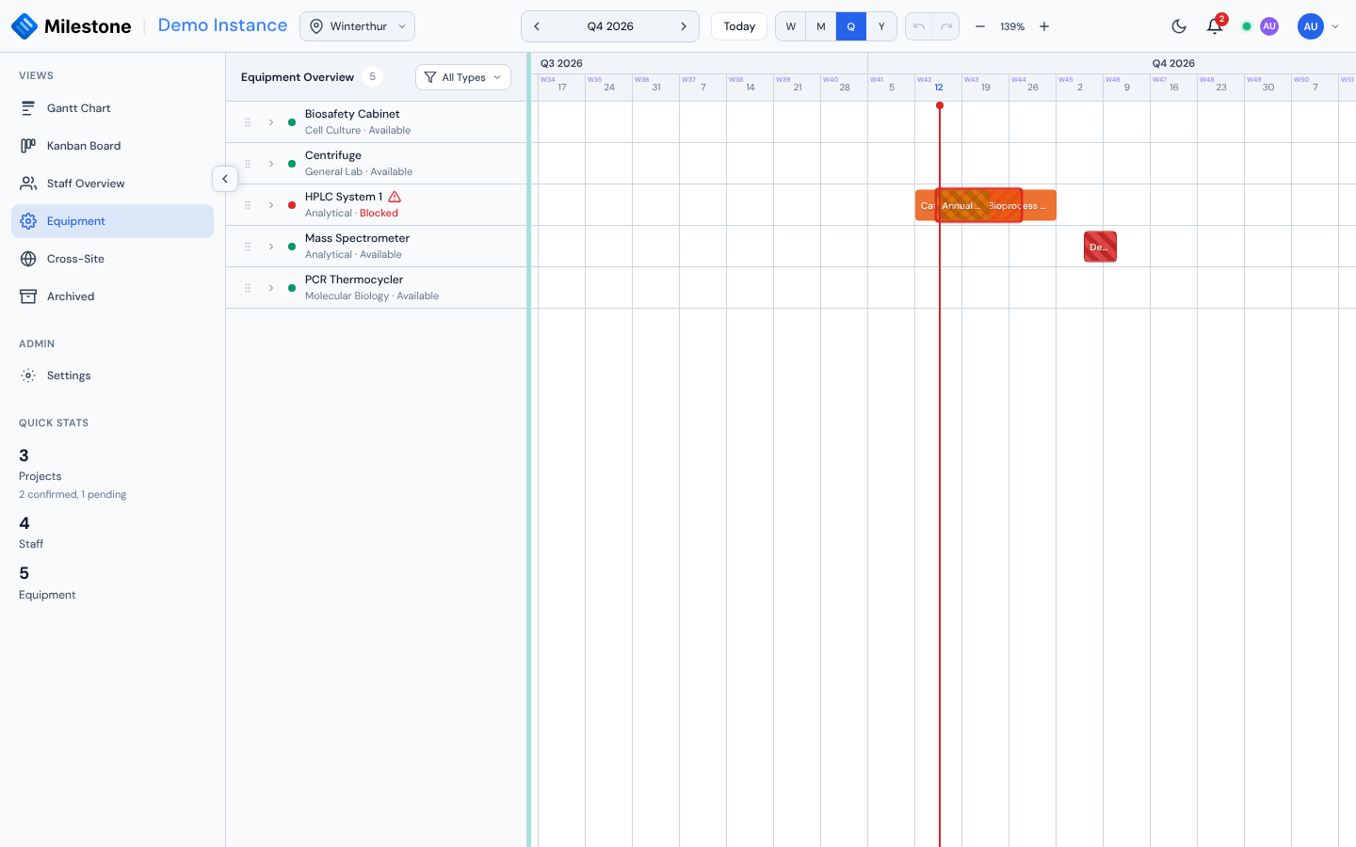Click the equipment count badge 5
The height and width of the screenshot is (847, 1356).
372,77
